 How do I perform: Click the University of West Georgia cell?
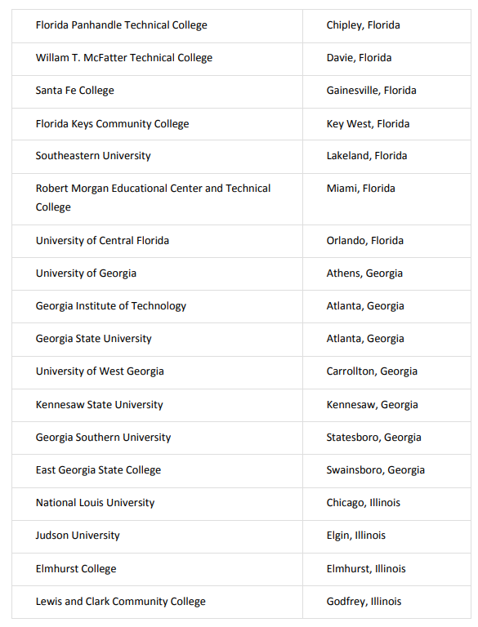157,372
